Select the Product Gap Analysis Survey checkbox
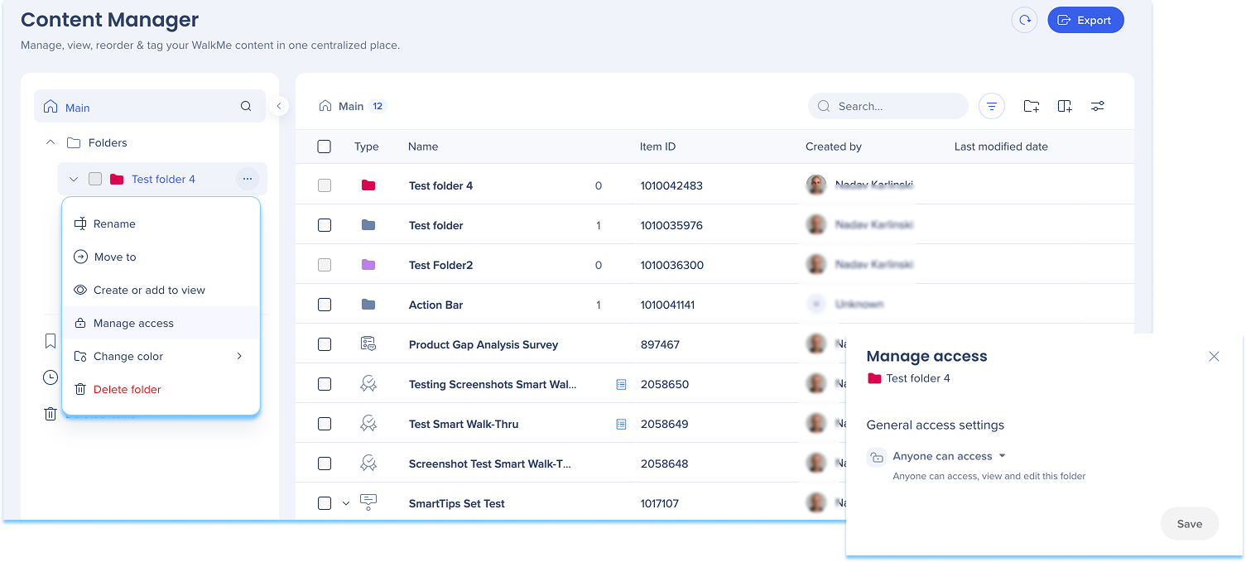Screen dimensions: 1246x562 pos(325,344)
